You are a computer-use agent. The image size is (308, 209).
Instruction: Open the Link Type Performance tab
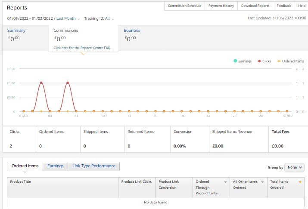[x=94, y=166]
